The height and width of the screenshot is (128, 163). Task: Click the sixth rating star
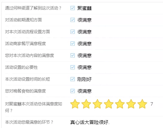tap(131, 104)
